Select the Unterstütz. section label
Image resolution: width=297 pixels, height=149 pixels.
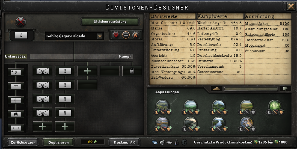(16, 56)
